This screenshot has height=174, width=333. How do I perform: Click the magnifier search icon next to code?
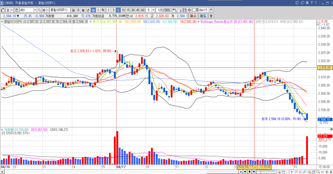39,10
